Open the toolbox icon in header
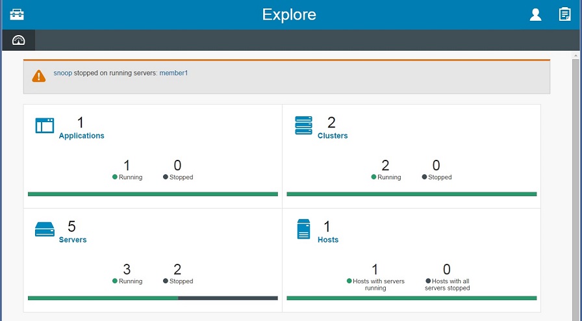The width and height of the screenshot is (582, 321). coord(17,14)
